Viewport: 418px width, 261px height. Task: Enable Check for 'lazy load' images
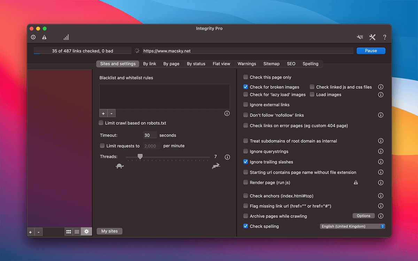(246, 95)
